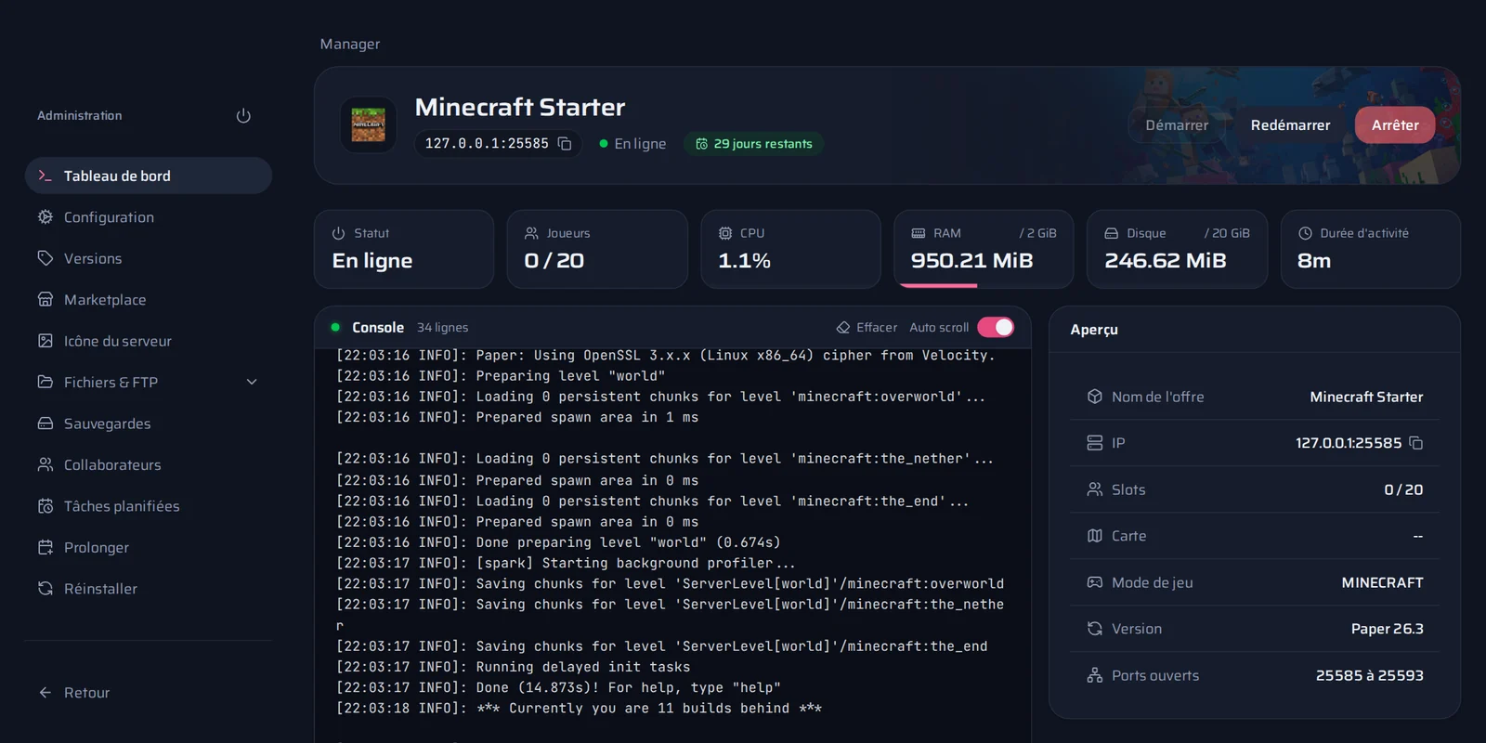This screenshot has width=1486, height=743.
Task: Open the Marketplace section
Action: pyautogui.click(x=149, y=300)
